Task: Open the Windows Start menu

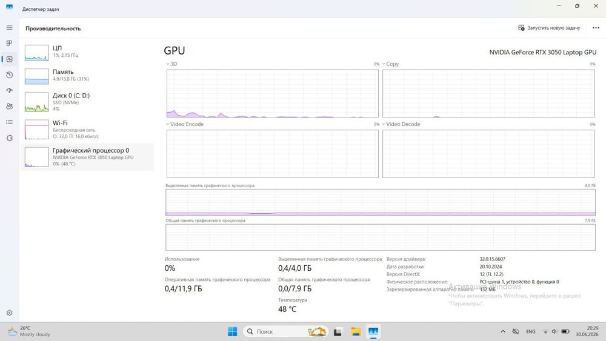Action: (x=232, y=331)
